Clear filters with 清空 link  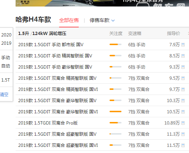coord(4,95)
